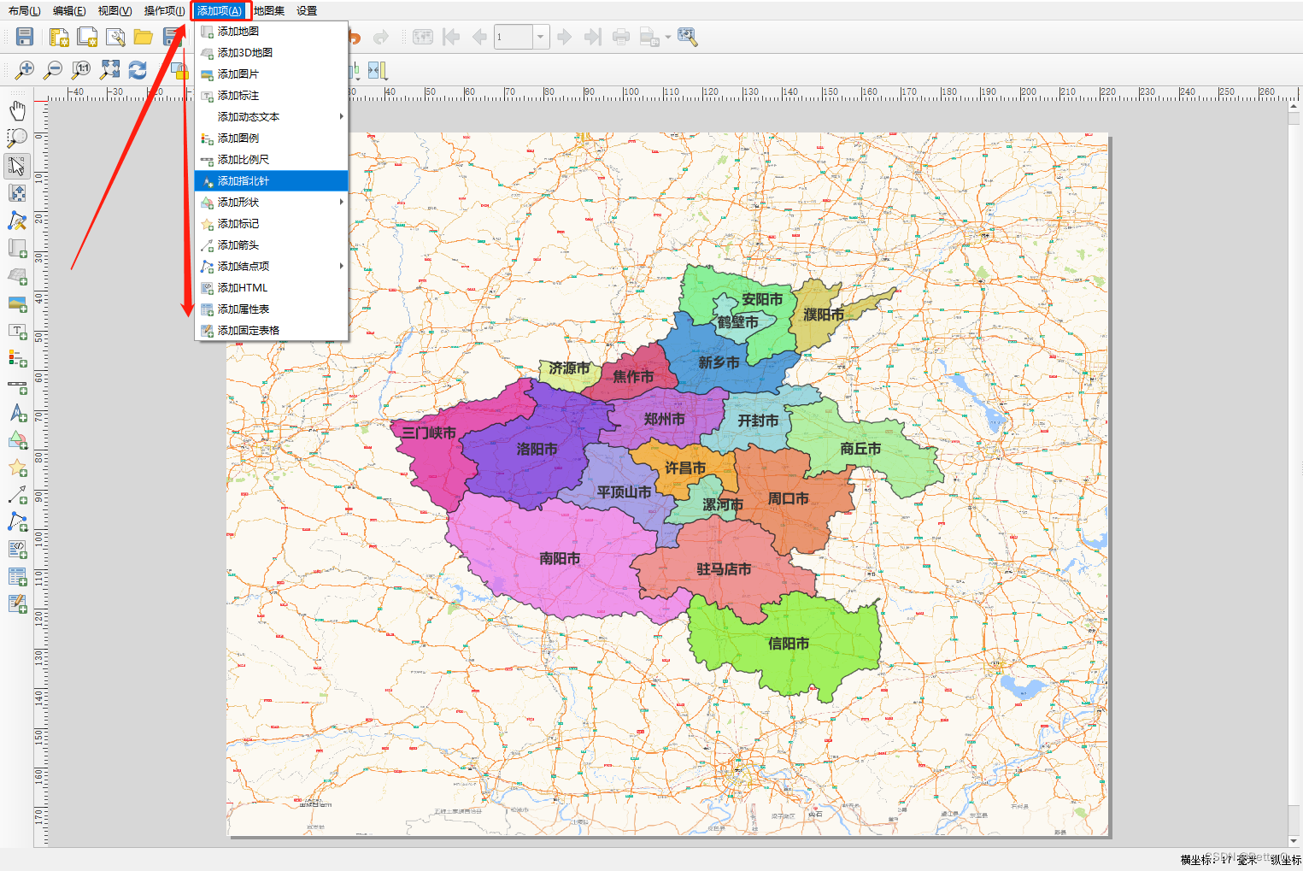The width and height of the screenshot is (1303, 871).
Task: Add items from template with the folder icon
Action: pyautogui.click(x=144, y=37)
